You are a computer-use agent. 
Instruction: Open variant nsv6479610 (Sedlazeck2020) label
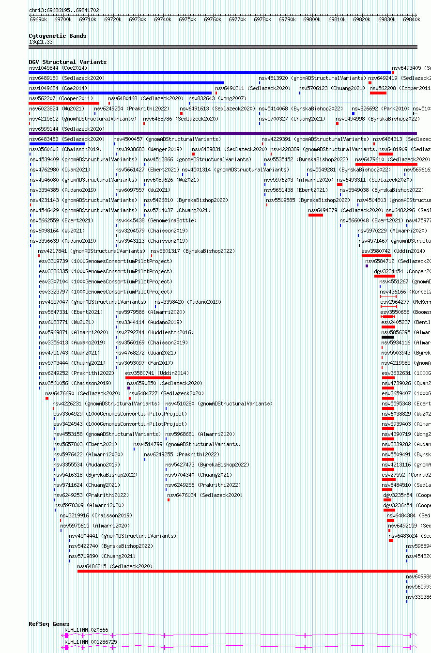393,159
